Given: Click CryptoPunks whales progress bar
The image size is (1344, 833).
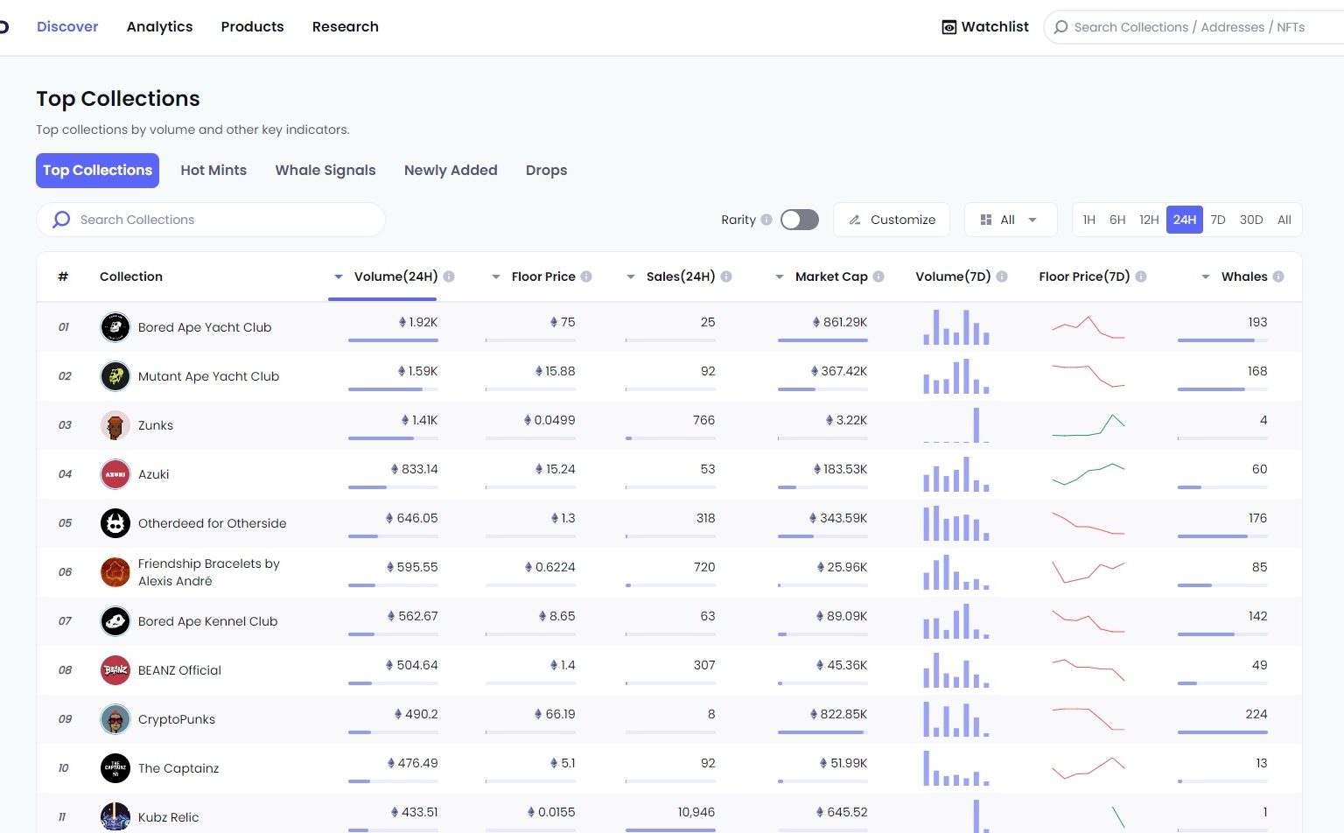Looking at the screenshot, I should tap(1222, 732).
